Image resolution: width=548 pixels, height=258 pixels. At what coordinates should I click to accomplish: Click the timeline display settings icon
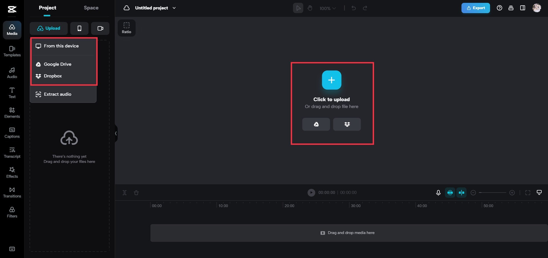click(539, 192)
